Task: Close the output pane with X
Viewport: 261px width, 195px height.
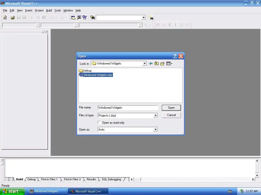Action: coord(2,160)
